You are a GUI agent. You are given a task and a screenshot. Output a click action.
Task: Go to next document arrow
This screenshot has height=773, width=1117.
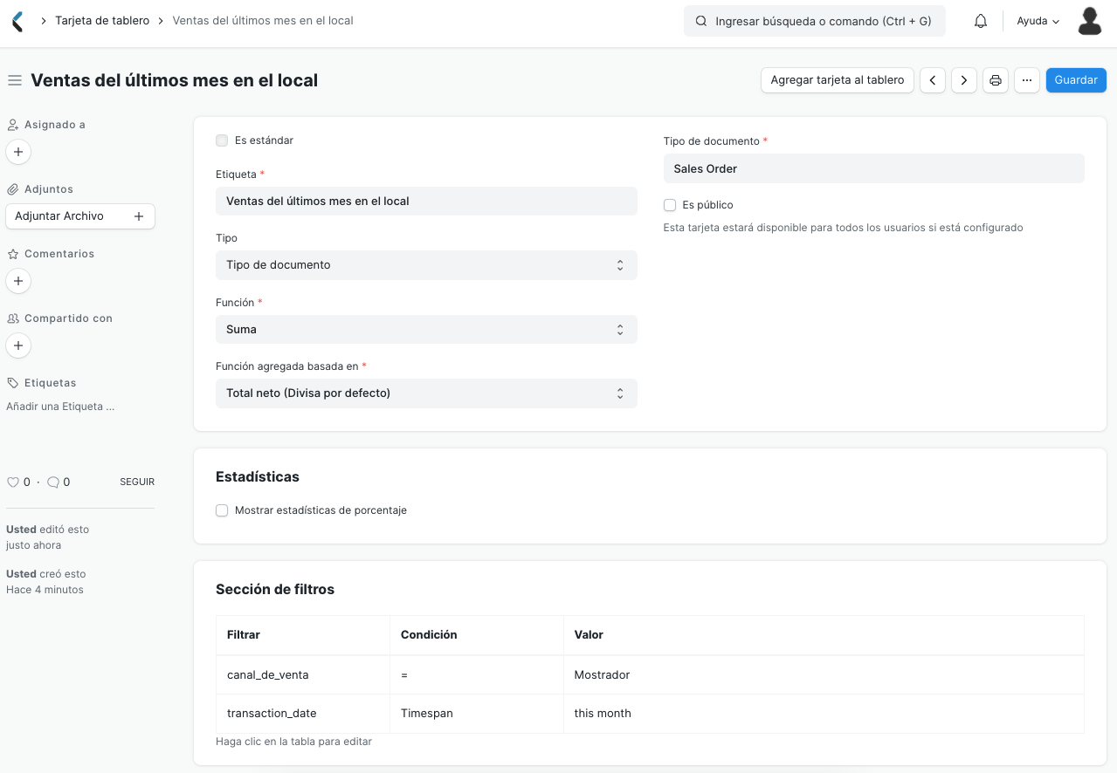[964, 80]
